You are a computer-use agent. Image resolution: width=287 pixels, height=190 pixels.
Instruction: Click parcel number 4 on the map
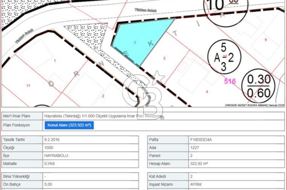pyautogui.click(x=207, y=92)
